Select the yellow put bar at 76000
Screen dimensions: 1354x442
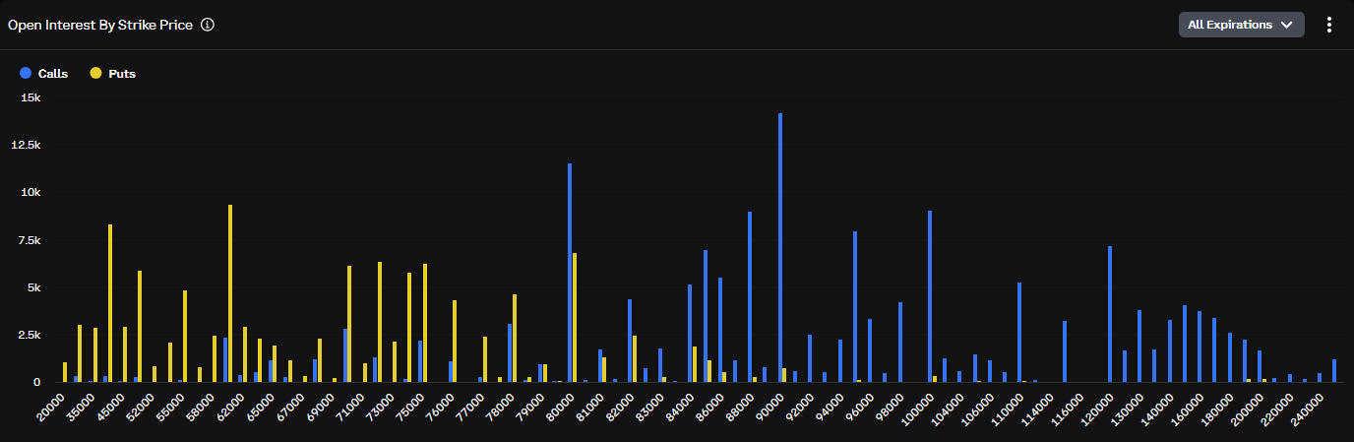tap(455, 341)
